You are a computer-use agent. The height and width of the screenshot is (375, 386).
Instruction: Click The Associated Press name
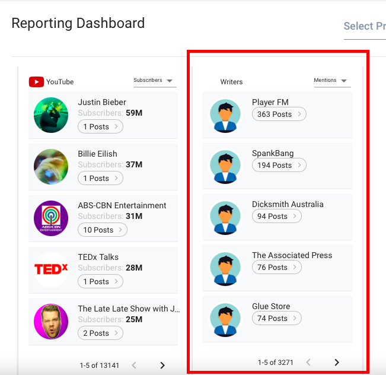292,255
